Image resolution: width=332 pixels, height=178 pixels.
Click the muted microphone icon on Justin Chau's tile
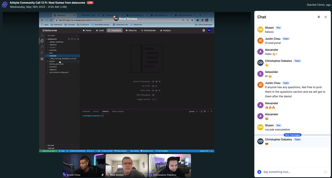pos(103,175)
